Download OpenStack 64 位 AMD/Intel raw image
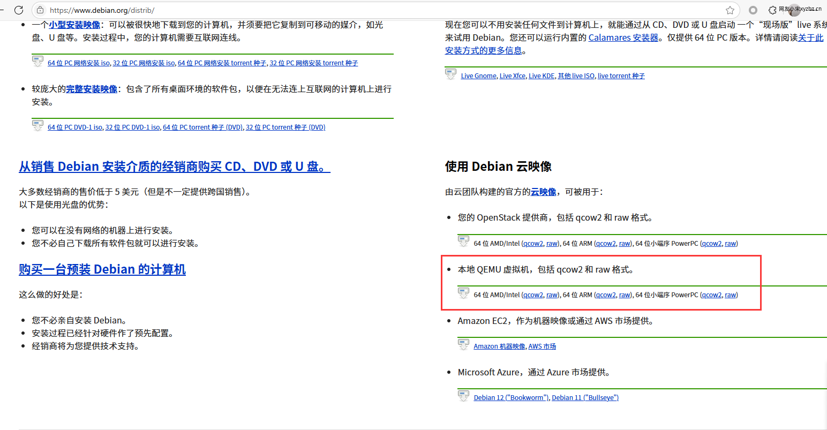The height and width of the screenshot is (430, 827). (552, 244)
